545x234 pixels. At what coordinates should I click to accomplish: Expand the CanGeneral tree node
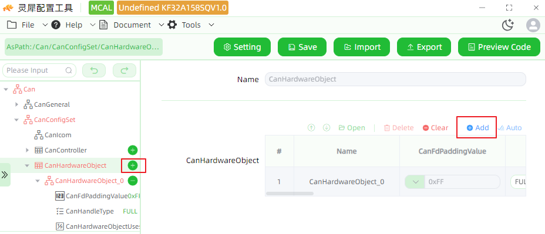coord(16,104)
